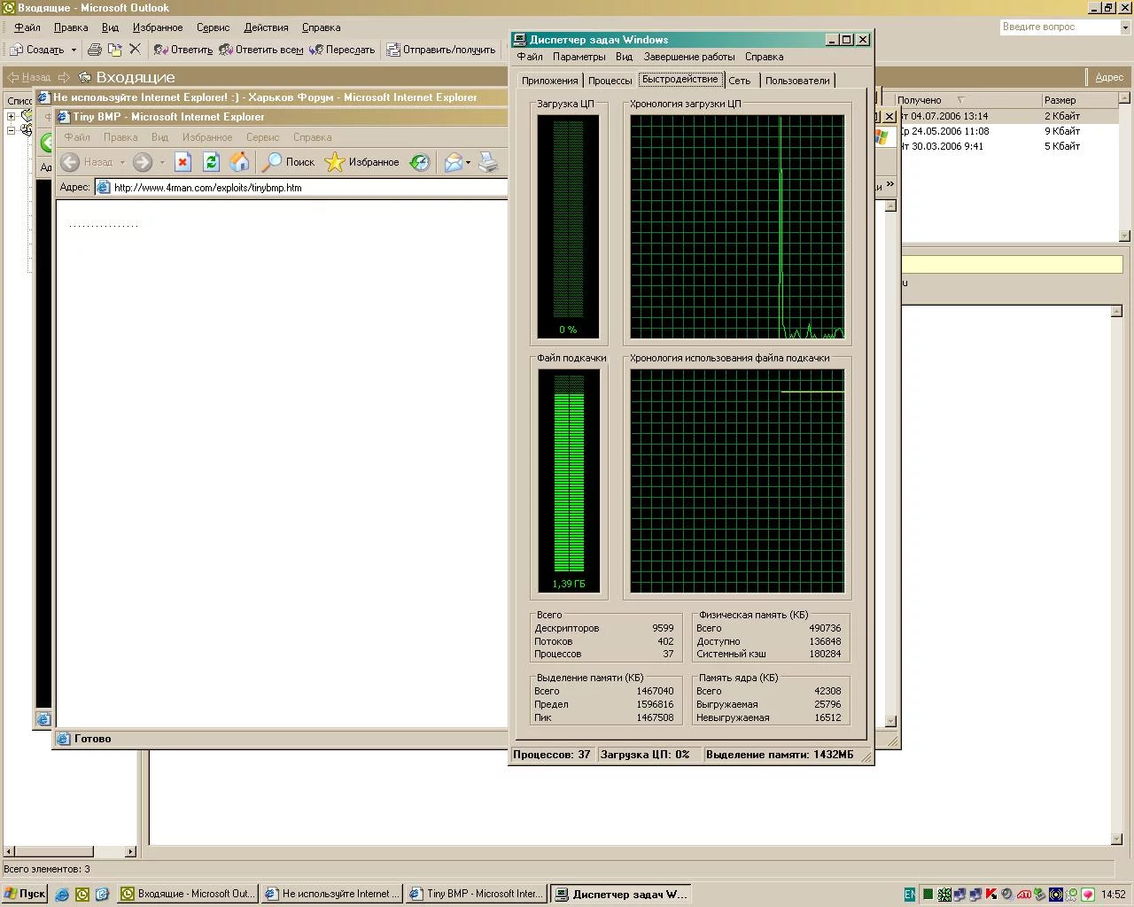Launch Outlook from the Quick Launch bar
The width and height of the screenshot is (1134, 907).
point(82,895)
